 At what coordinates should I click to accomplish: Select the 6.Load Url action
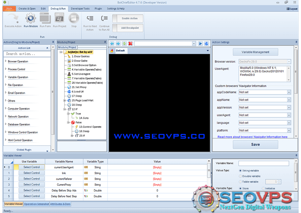point(77,92)
